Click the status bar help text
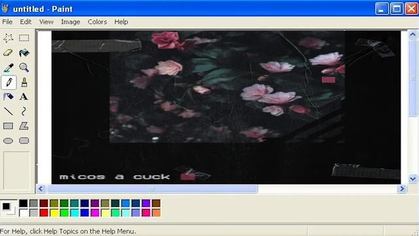The width and height of the screenshot is (419, 236). tap(68, 231)
